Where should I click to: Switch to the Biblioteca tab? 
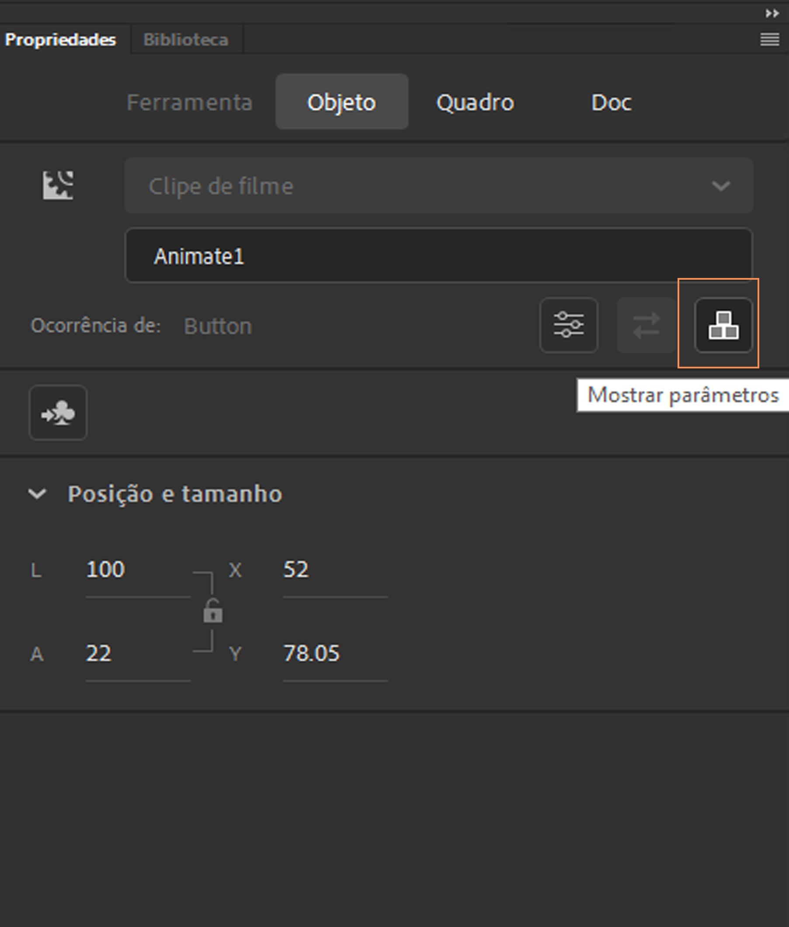pyautogui.click(x=186, y=40)
